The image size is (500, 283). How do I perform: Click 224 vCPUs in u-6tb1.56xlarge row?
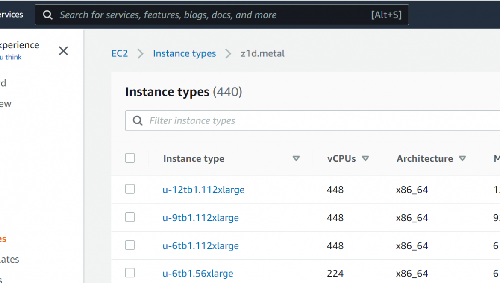tap(335, 273)
